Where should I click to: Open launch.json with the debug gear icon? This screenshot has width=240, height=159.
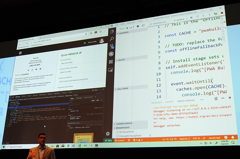[138, 26]
